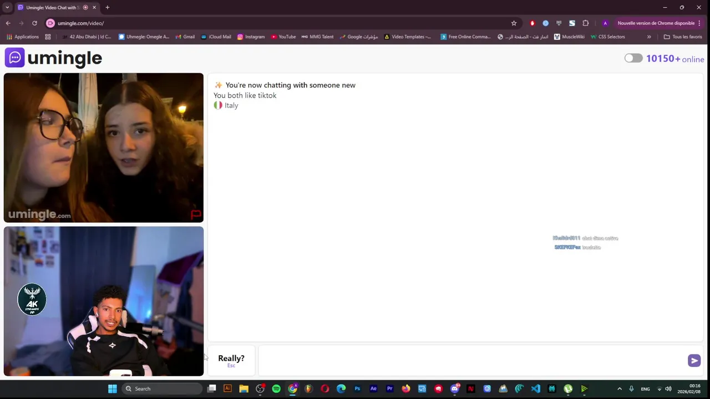Close the Umingle tab
The image size is (710, 399).
tap(94, 7)
